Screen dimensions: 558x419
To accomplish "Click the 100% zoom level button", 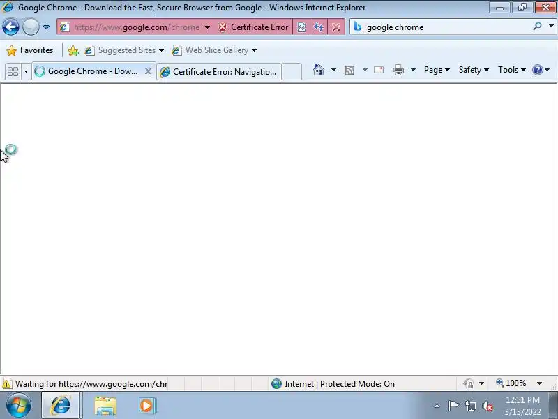I will click(511, 383).
